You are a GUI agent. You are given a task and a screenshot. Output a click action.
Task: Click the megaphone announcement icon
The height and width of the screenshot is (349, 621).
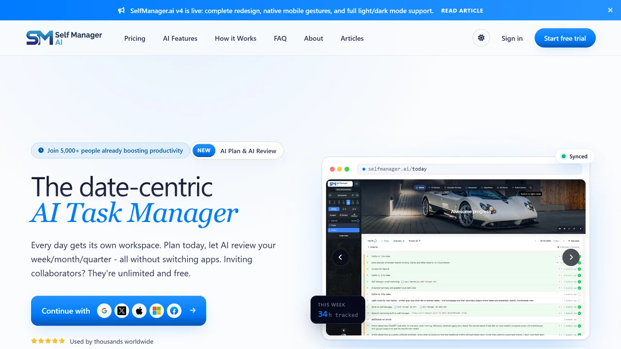(121, 10)
